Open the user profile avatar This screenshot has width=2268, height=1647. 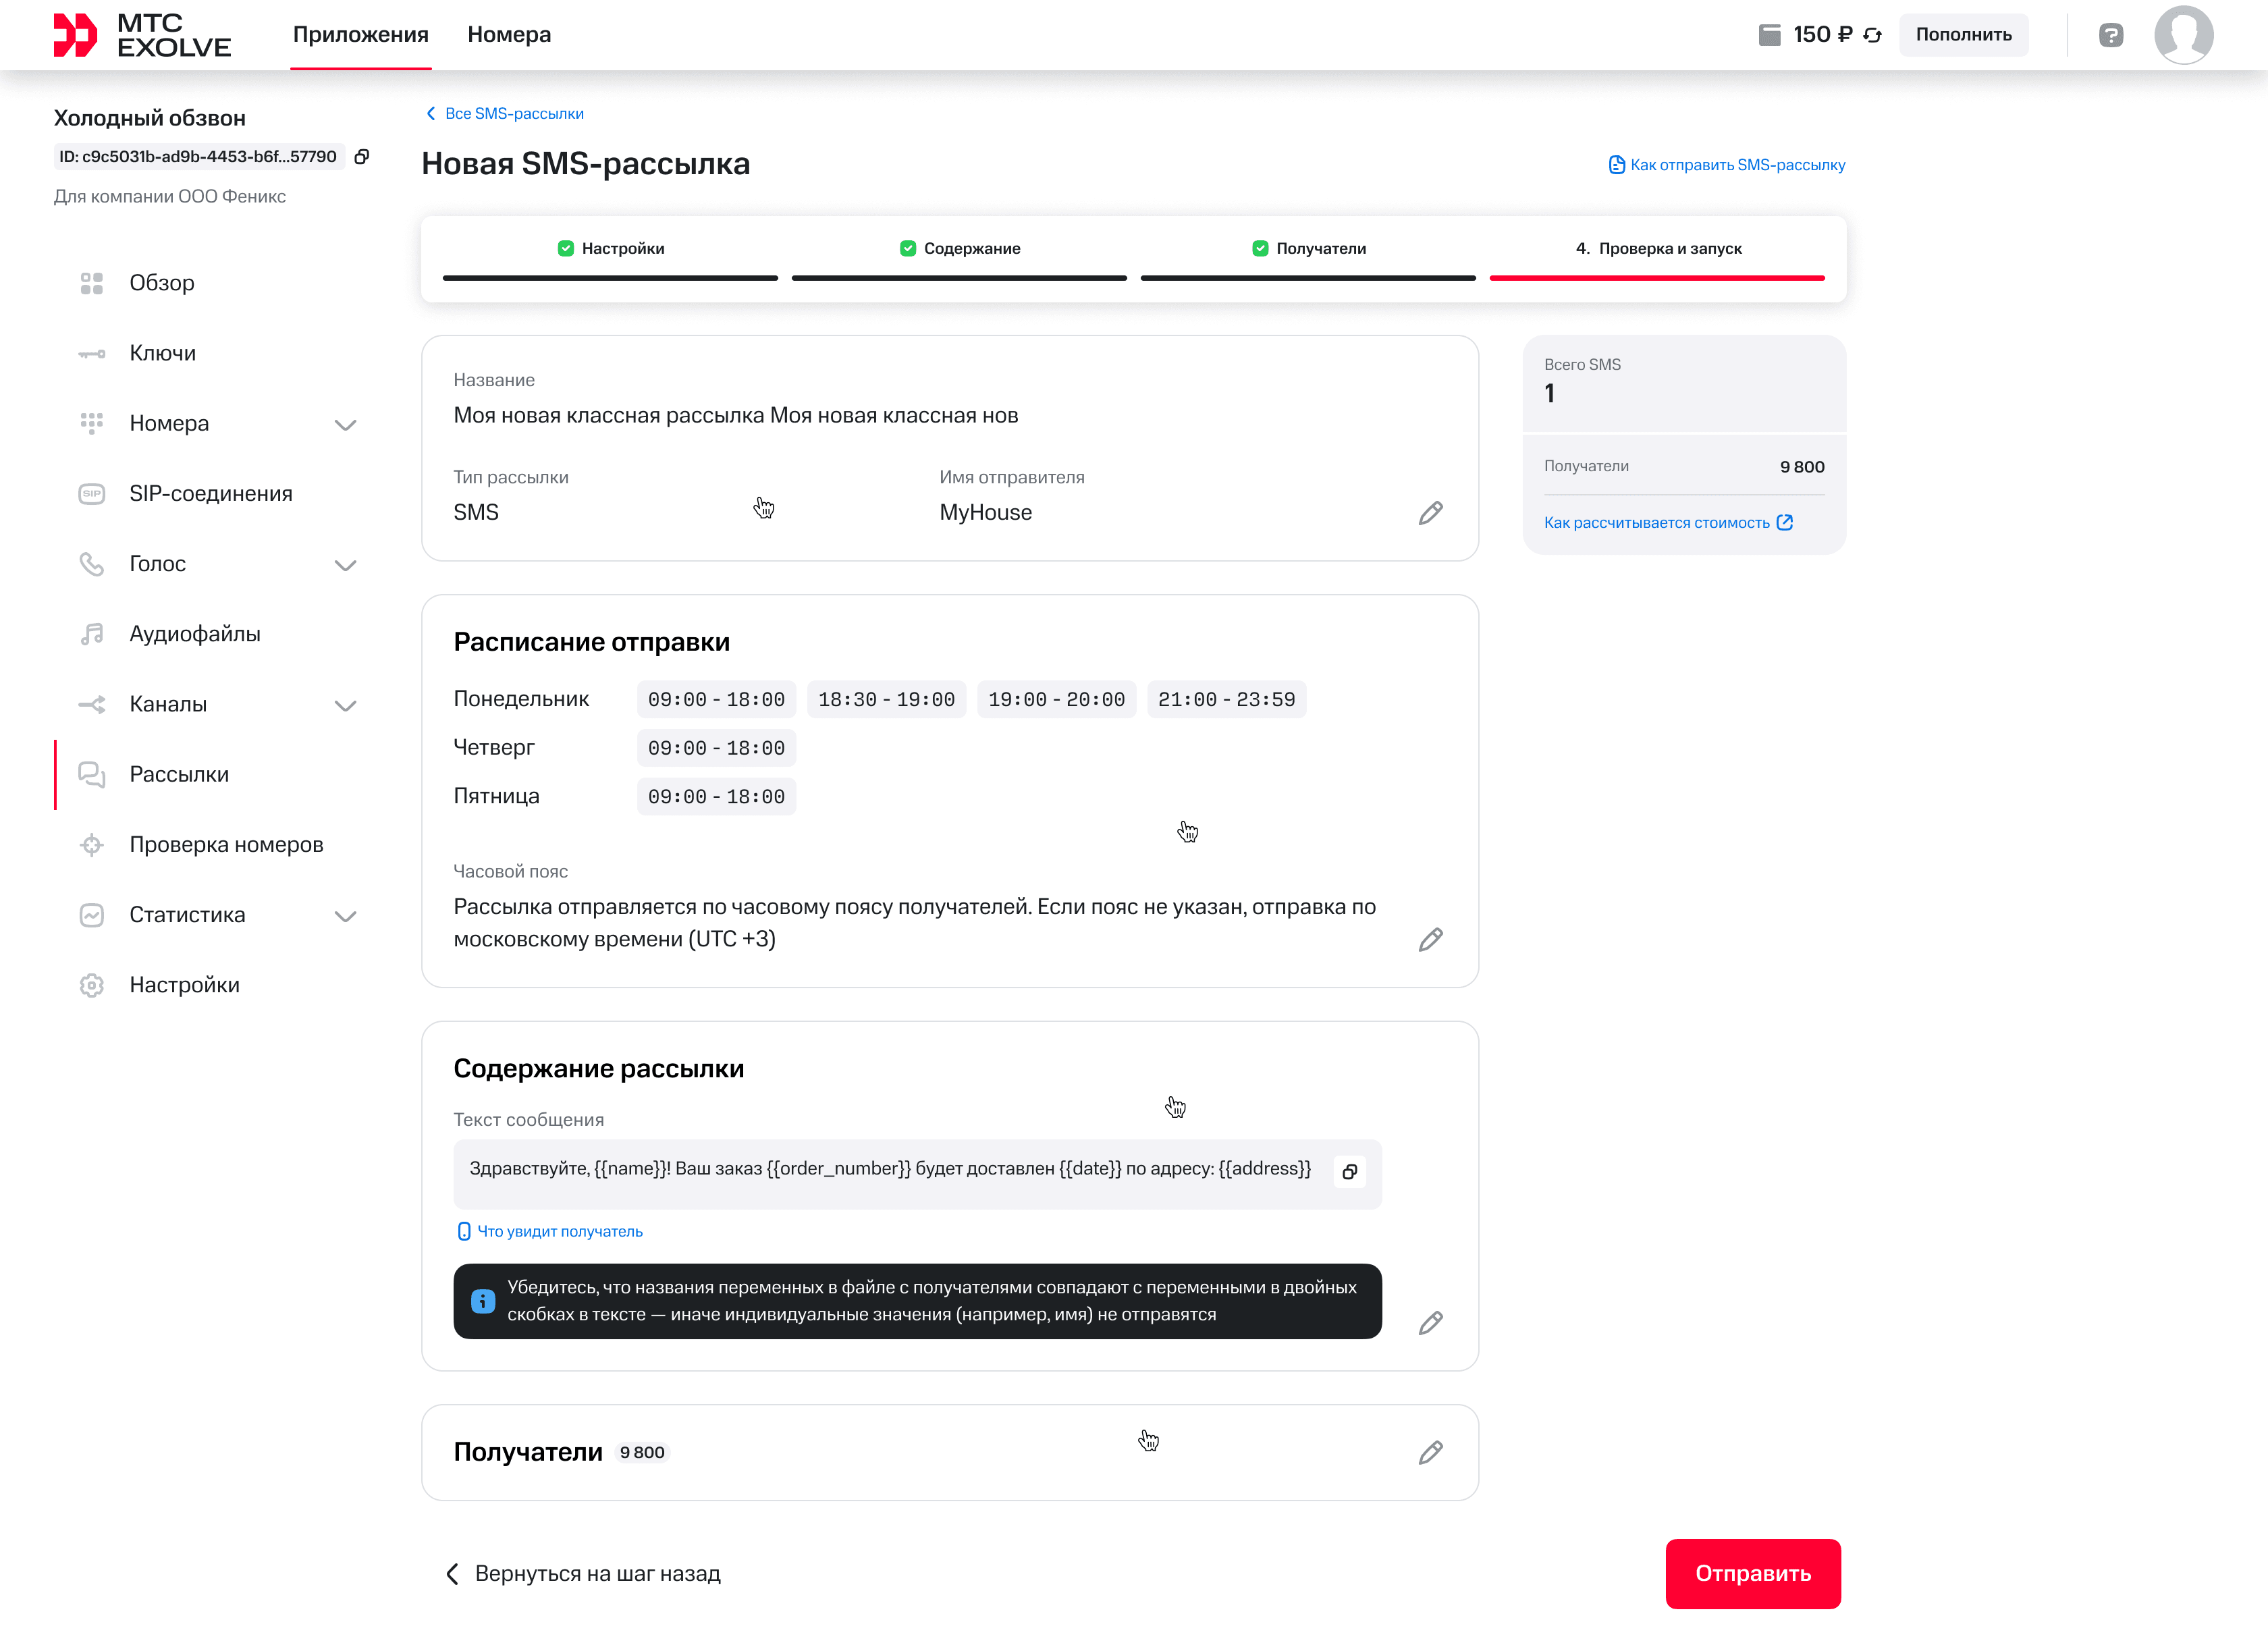point(2183,35)
